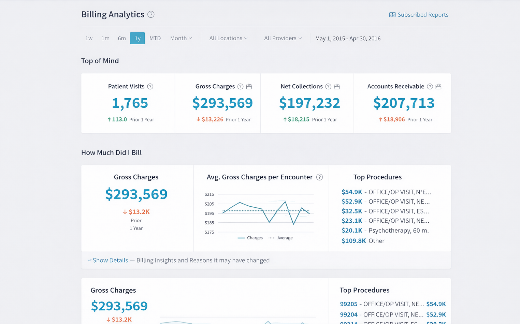Click help icon beside Billing Analytics title
Screen dimensions: 520x324
click(151, 14)
